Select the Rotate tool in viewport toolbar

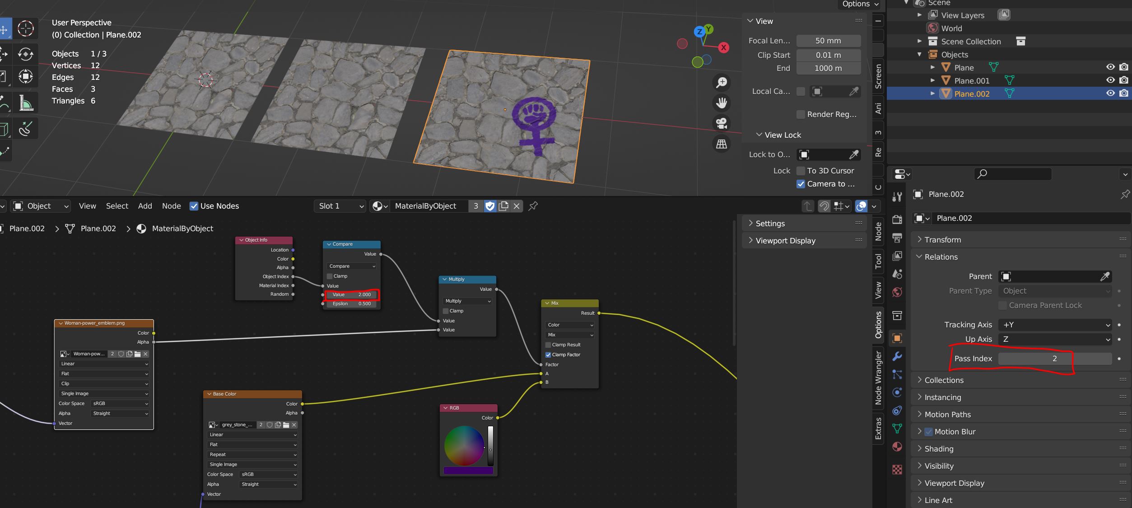pos(25,54)
